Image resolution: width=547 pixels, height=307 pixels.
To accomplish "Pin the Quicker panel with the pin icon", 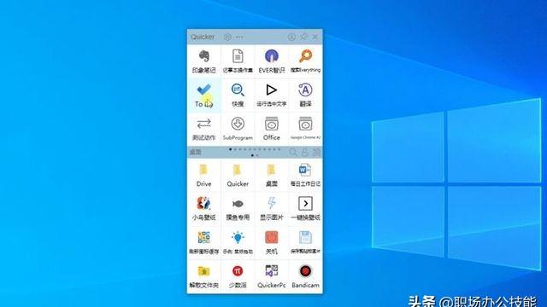I will click(304, 37).
